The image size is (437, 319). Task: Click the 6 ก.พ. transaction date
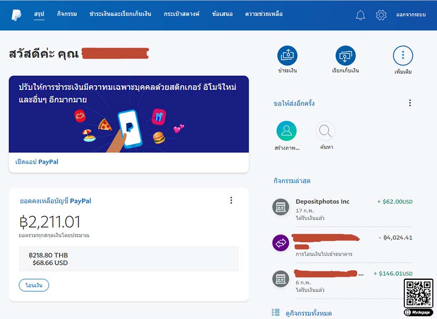pos(303,283)
